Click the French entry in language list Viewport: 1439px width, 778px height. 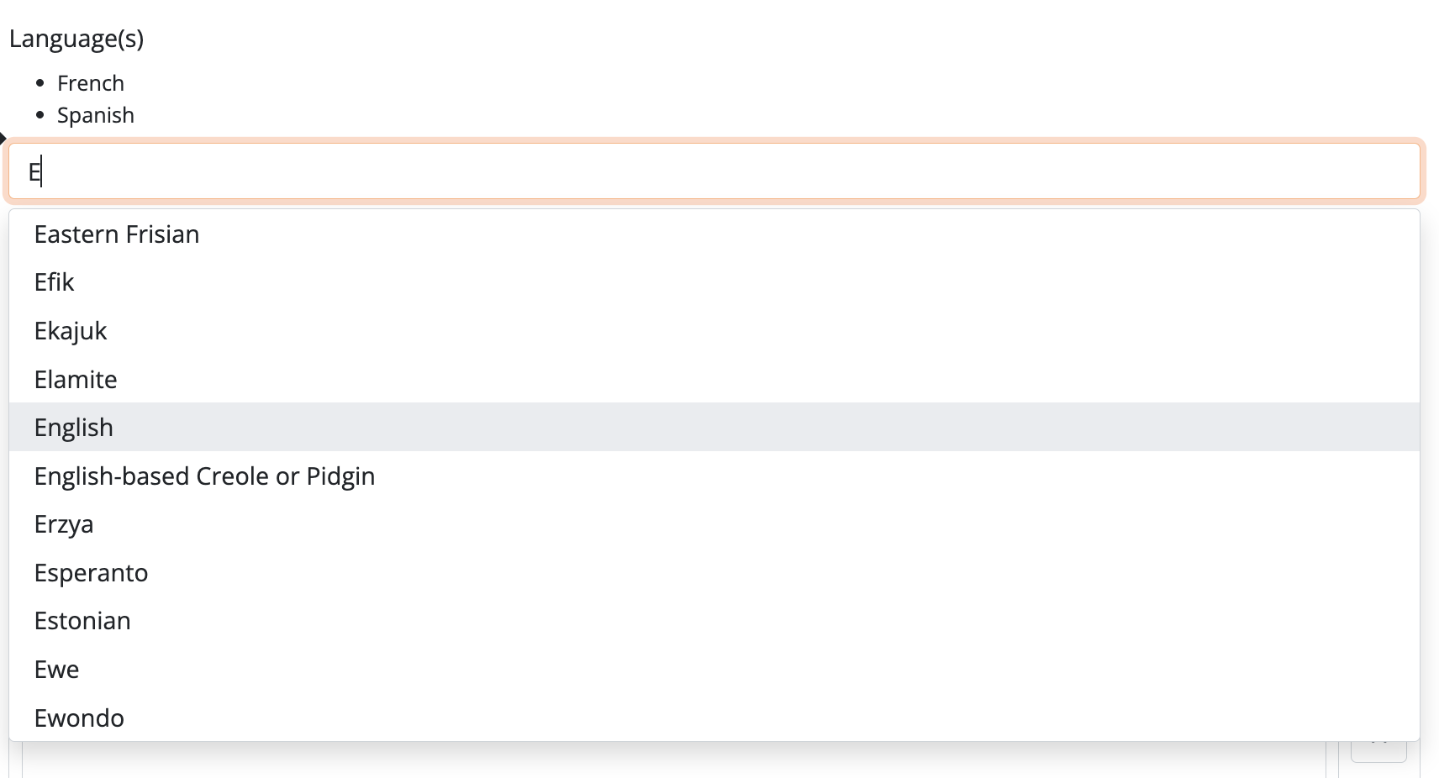[91, 83]
